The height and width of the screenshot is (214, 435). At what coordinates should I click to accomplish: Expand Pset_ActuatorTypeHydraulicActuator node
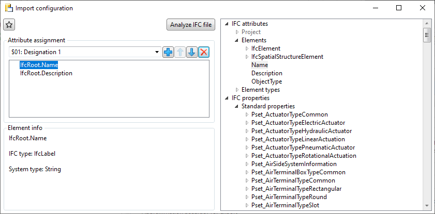(247, 131)
